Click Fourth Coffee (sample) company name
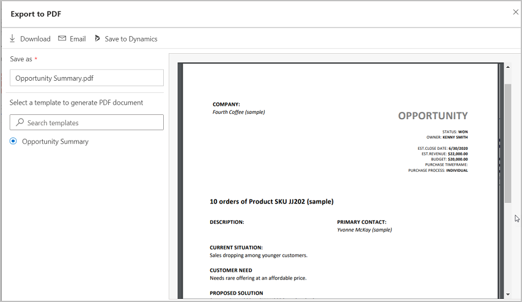Viewport: 522px width, 302px height. 238,112
